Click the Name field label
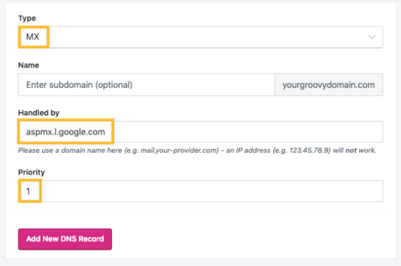Image resolution: width=401 pixels, height=266 pixels. coord(29,66)
